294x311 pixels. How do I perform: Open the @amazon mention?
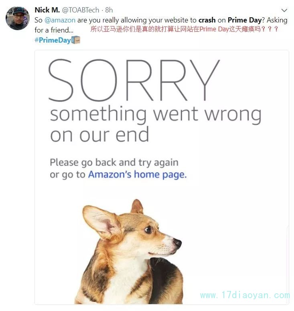[60, 20]
